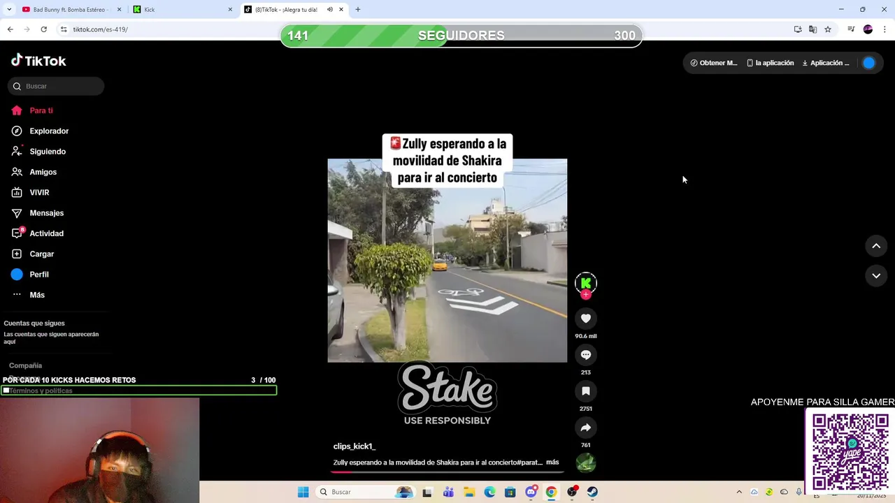
Task: Click the clips_kick1_ username
Action: (355, 446)
